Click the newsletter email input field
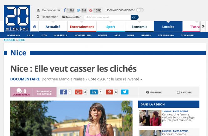The height and width of the screenshot is (136, 208). (x=108, y=18)
